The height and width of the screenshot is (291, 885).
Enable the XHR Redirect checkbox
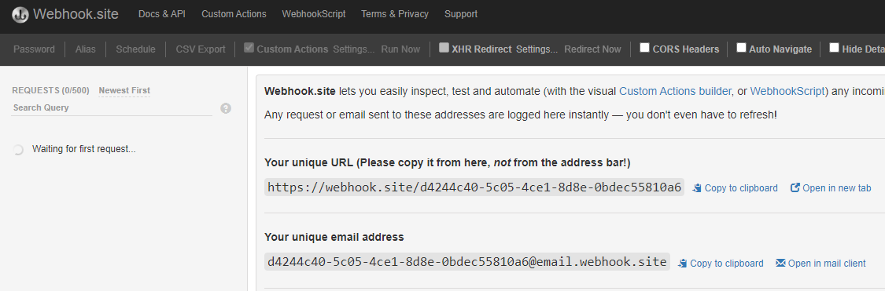(x=444, y=48)
